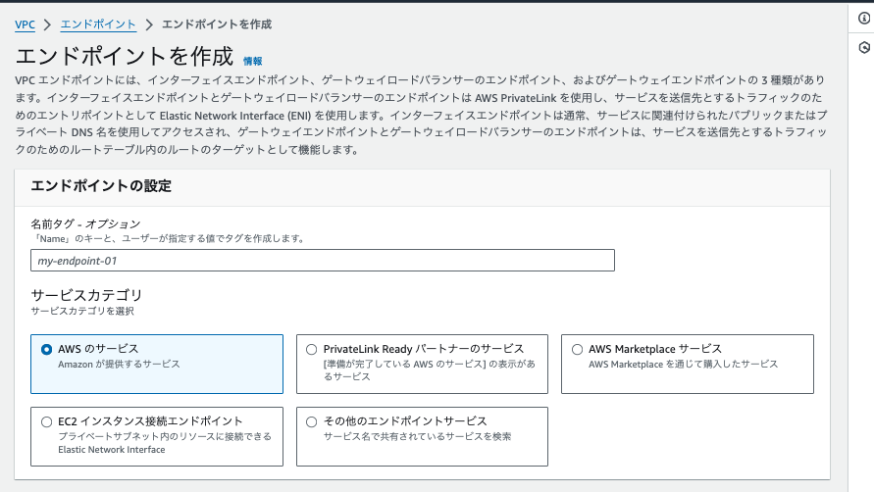874x492 pixels.
Task: Open the エンドポイント breadcrumb link
Action: 98,25
